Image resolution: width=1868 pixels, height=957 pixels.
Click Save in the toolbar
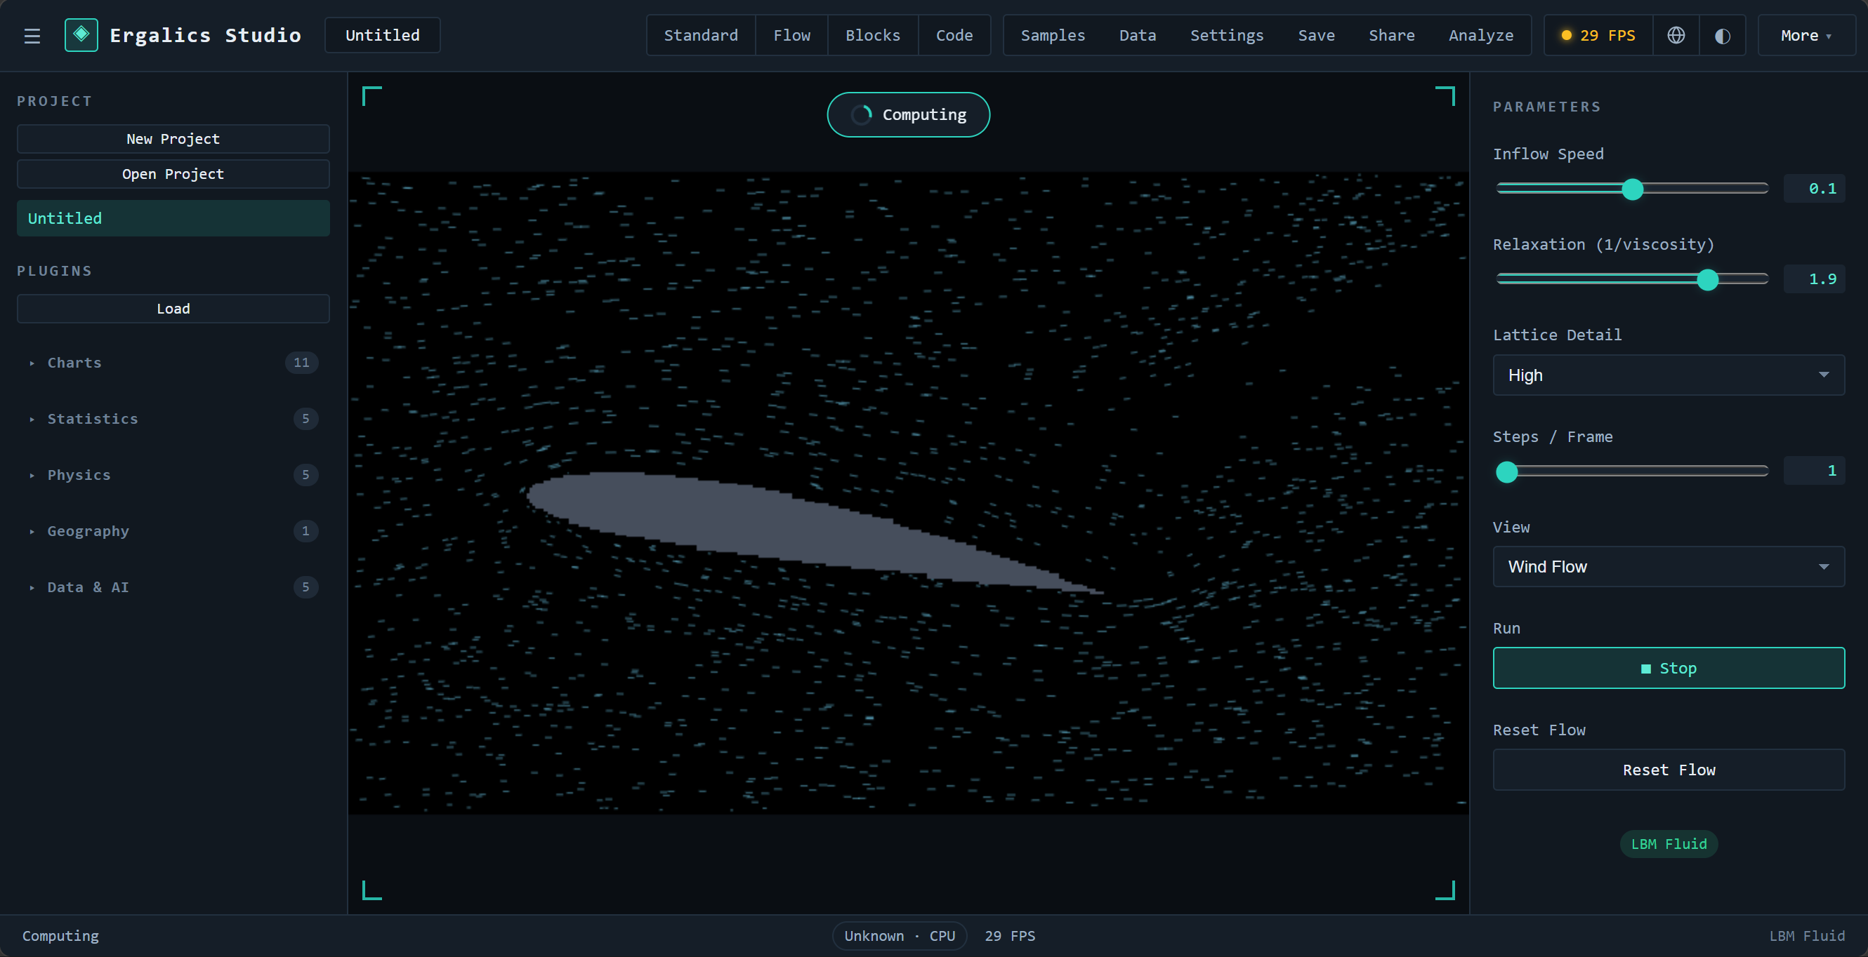click(x=1316, y=35)
